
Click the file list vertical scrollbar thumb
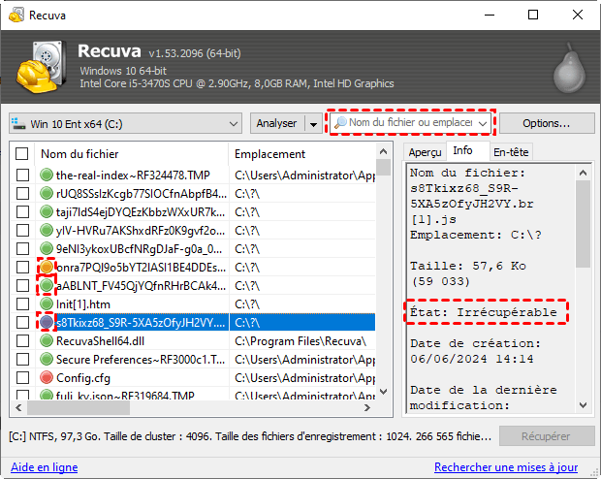coord(383,167)
